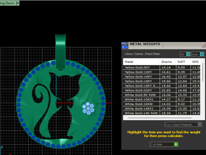Sort by Metal column header
The width and height of the screenshot is (206, 155).
click(x=141, y=62)
